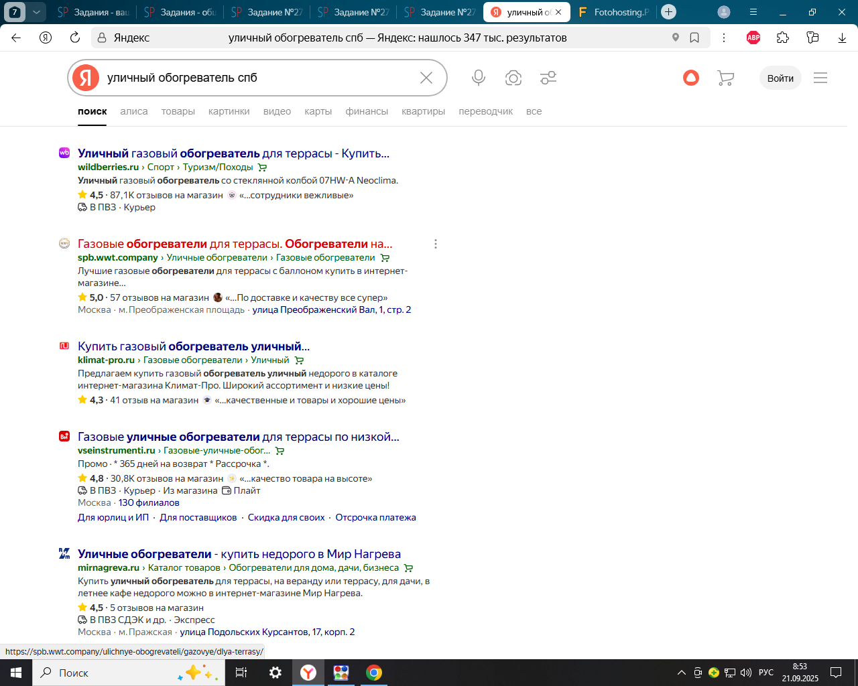Open the 'алиса' search tab
The image size is (858, 686).
tap(134, 111)
